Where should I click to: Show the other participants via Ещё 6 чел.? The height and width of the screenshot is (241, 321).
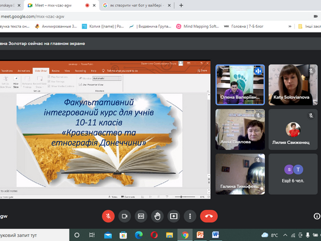tap(293, 174)
